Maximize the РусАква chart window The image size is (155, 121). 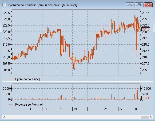tap(139, 5)
